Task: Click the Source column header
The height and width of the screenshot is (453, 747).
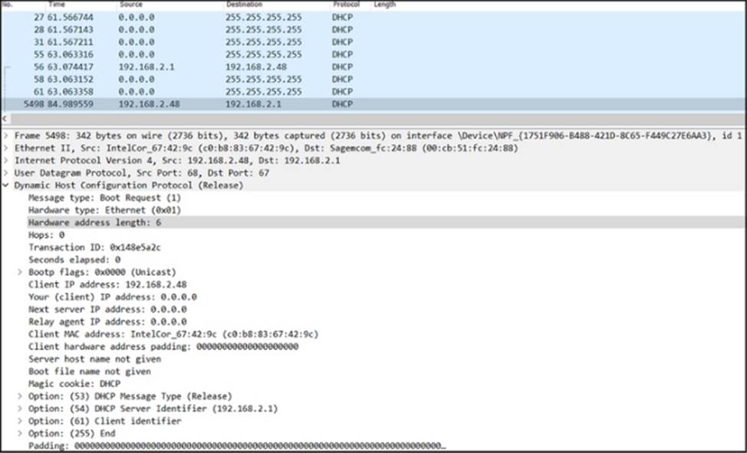Action: [x=131, y=5]
